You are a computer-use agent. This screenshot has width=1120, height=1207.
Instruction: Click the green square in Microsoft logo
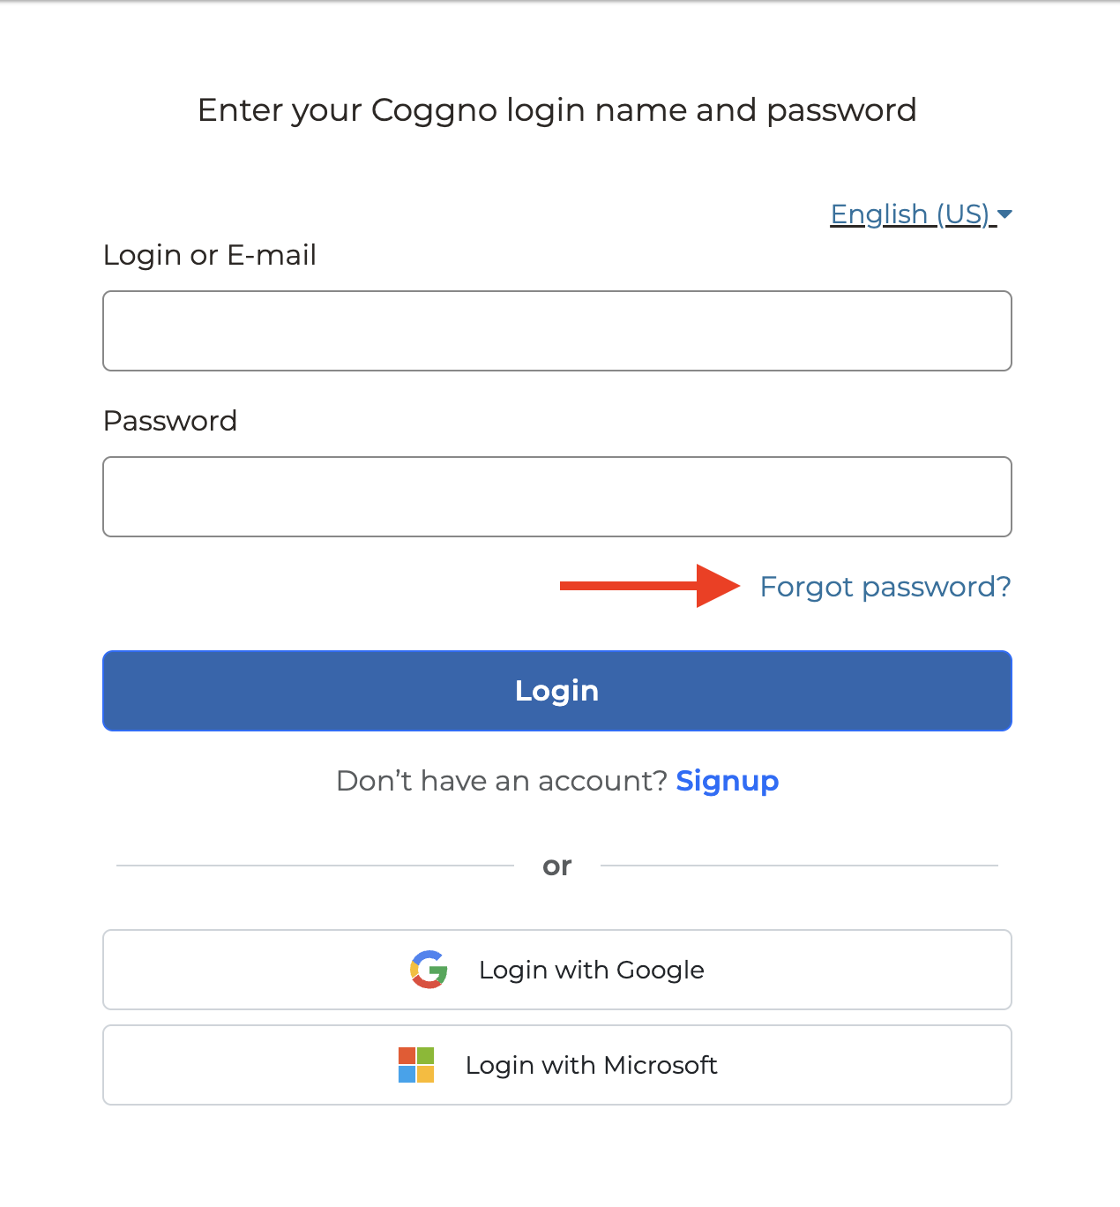click(426, 1055)
